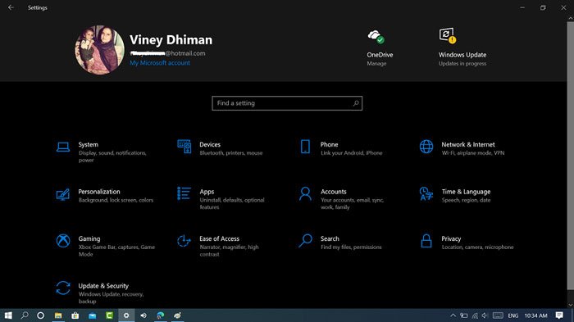Open Edge browser from taskbar
This screenshot has height=322, width=574.
pyautogui.click(x=161, y=315)
